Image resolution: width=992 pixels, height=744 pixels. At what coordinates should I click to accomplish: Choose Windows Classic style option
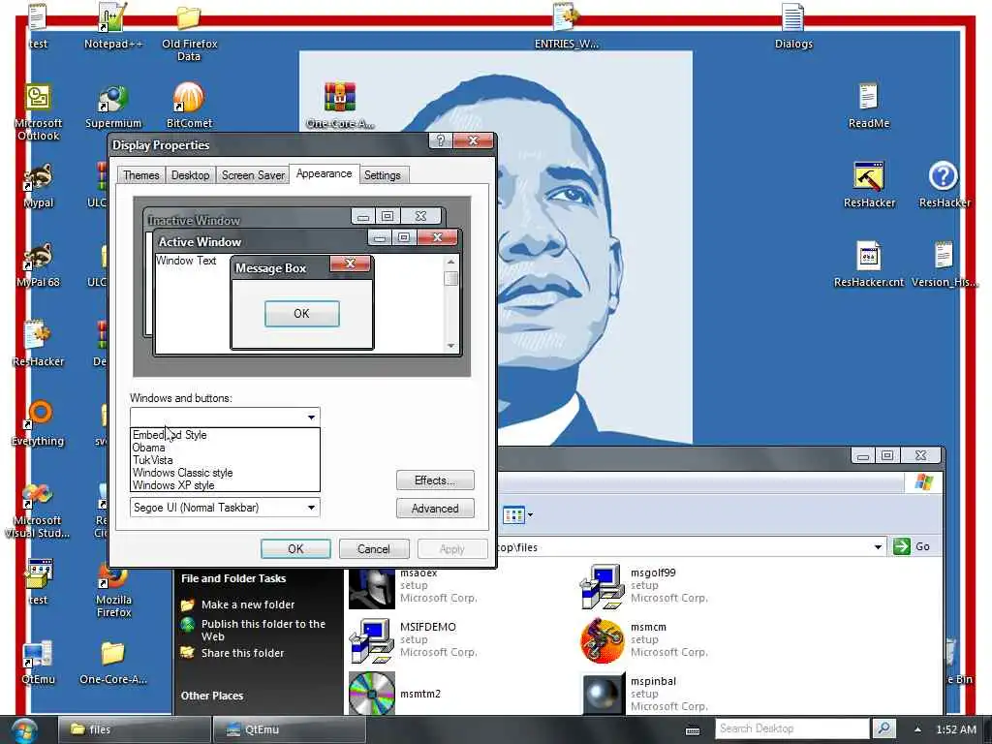pos(225,473)
